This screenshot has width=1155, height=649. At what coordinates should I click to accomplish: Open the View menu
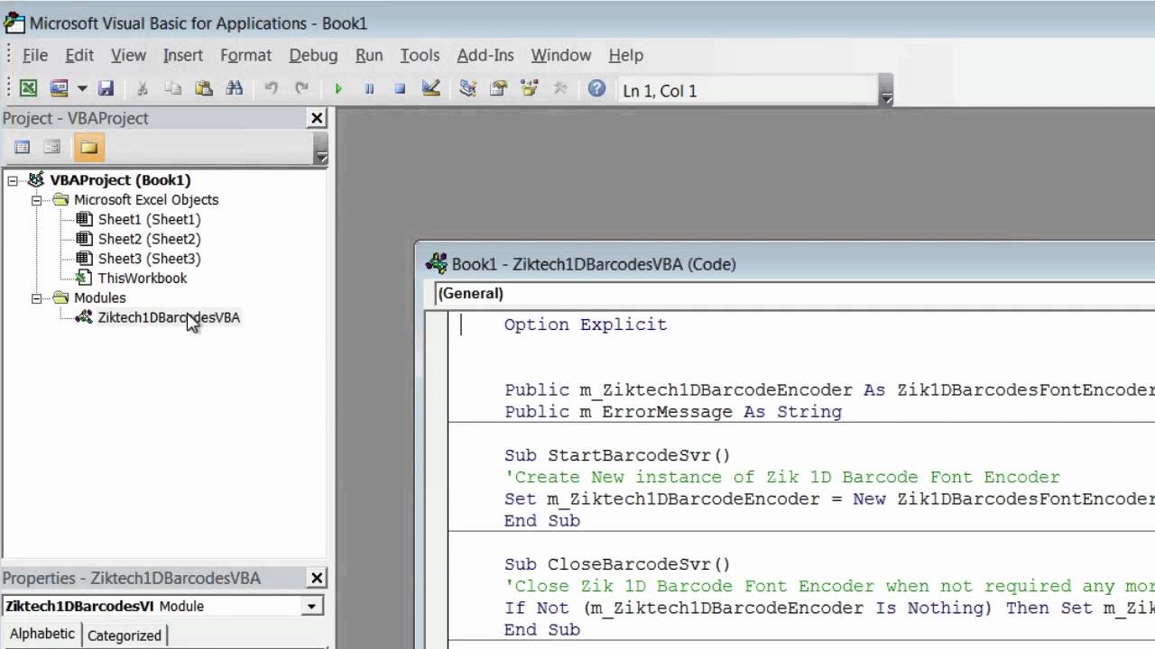[x=128, y=55]
